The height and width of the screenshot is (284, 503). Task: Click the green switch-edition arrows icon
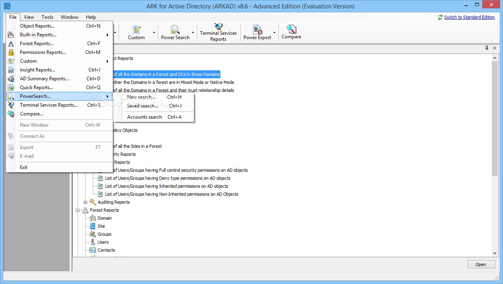tap(440, 17)
